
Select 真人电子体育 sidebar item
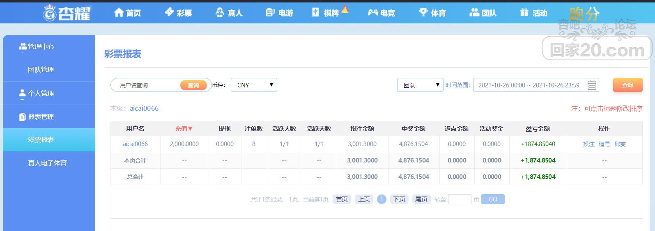click(x=47, y=163)
